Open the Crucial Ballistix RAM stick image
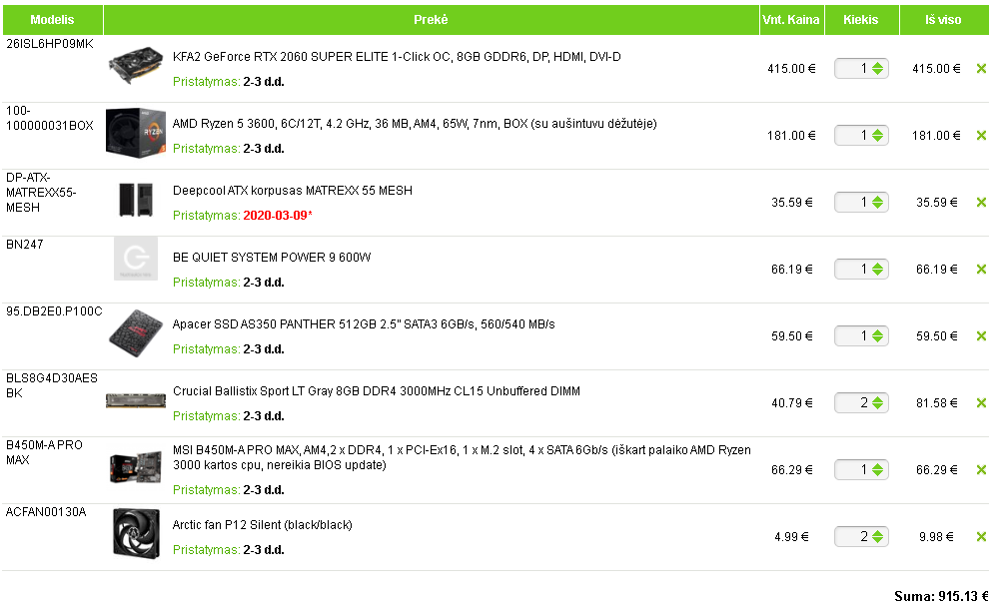 pyautogui.click(x=136, y=400)
